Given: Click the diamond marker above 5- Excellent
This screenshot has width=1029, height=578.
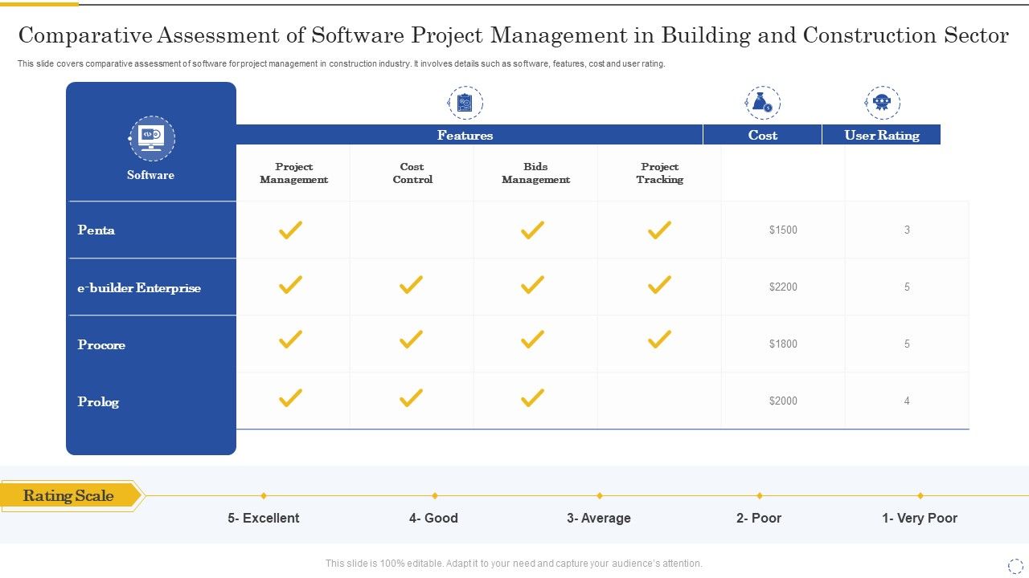Looking at the screenshot, I should pyautogui.click(x=264, y=496).
